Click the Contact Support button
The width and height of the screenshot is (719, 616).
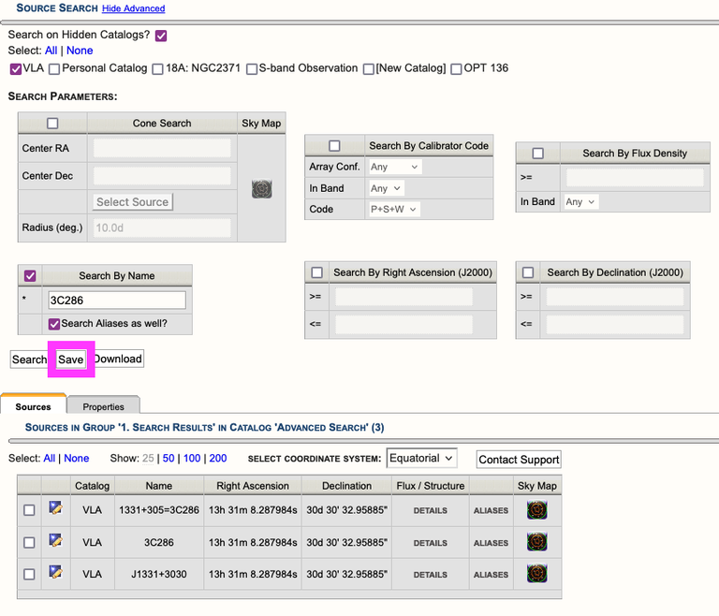tap(519, 460)
